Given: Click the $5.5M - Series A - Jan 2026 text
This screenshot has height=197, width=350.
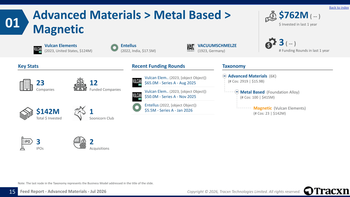Looking at the screenshot, I should (x=168, y=110).
